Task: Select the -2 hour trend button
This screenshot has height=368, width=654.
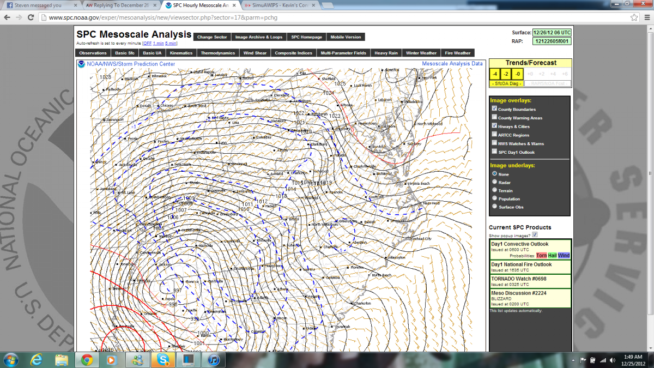Action: (x=506, y=74)
